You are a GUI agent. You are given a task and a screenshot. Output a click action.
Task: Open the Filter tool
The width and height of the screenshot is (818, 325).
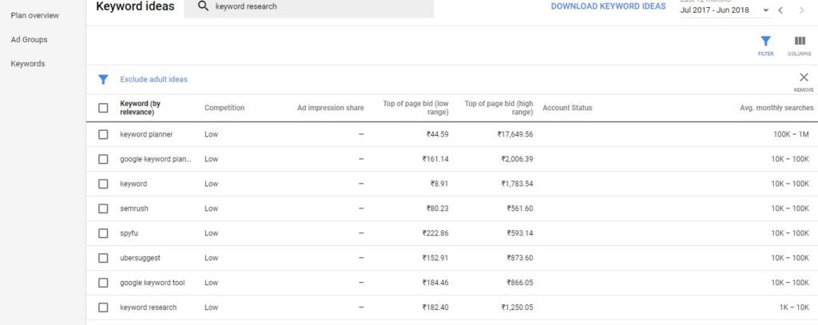click(765, 46)
